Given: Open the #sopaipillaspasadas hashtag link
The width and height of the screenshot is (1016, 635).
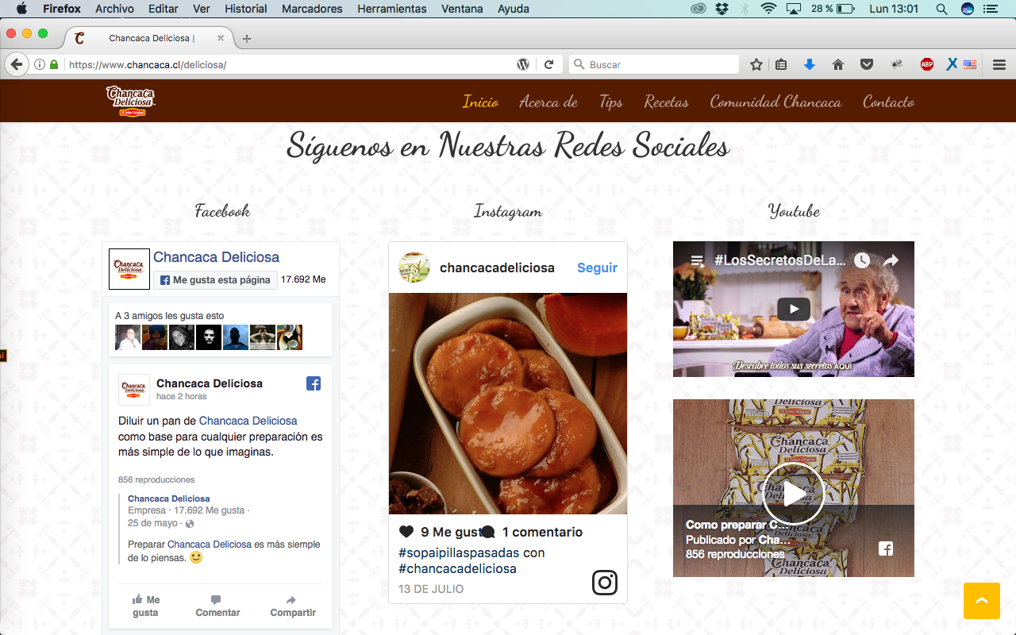Looking at the screenshot, I should (x=459, y=552).
